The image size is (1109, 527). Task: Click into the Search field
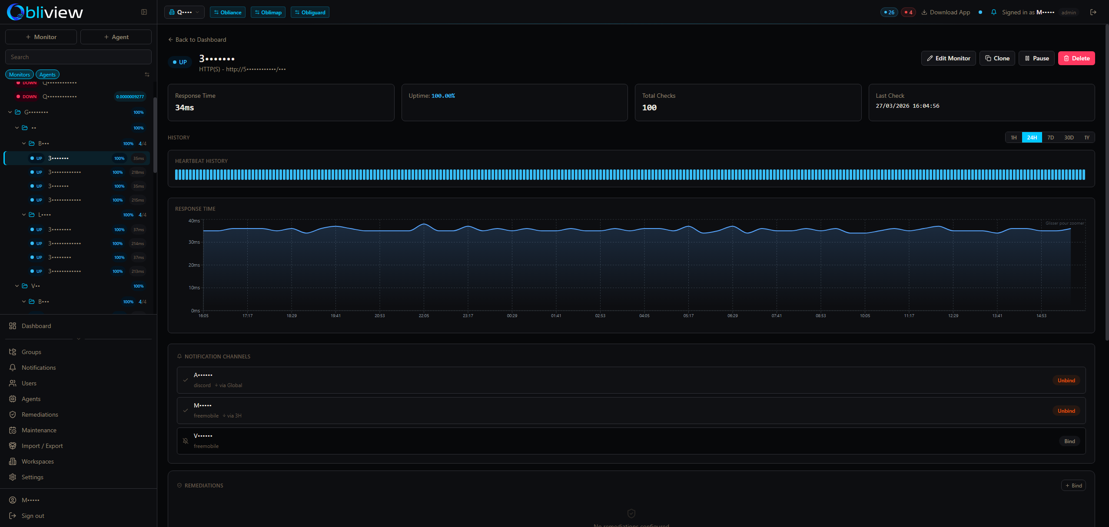pos(78,56)
